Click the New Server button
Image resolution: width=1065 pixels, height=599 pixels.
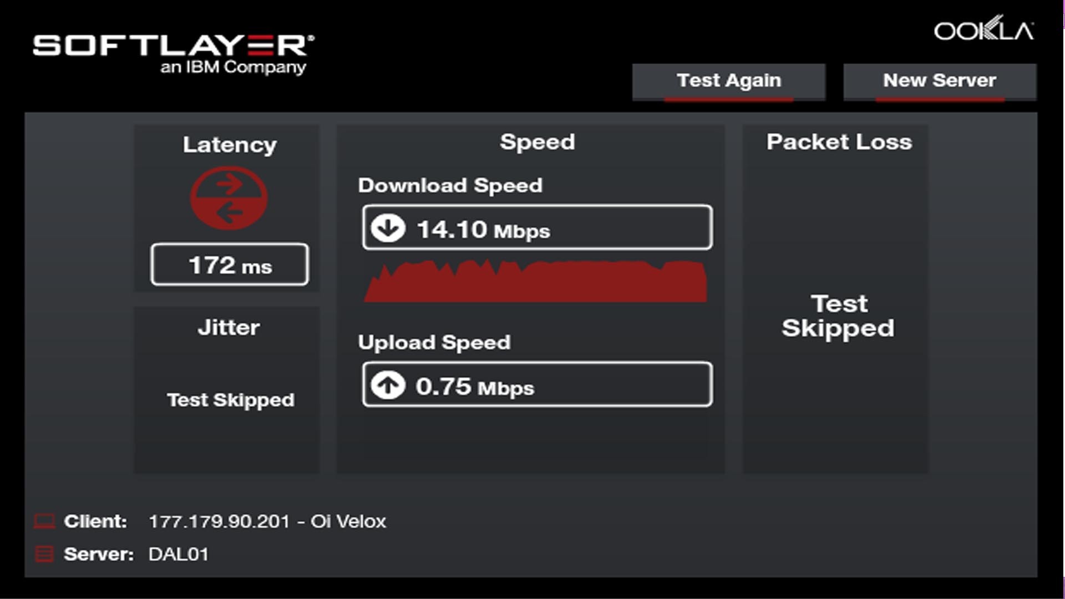click(x=940, y=82)
